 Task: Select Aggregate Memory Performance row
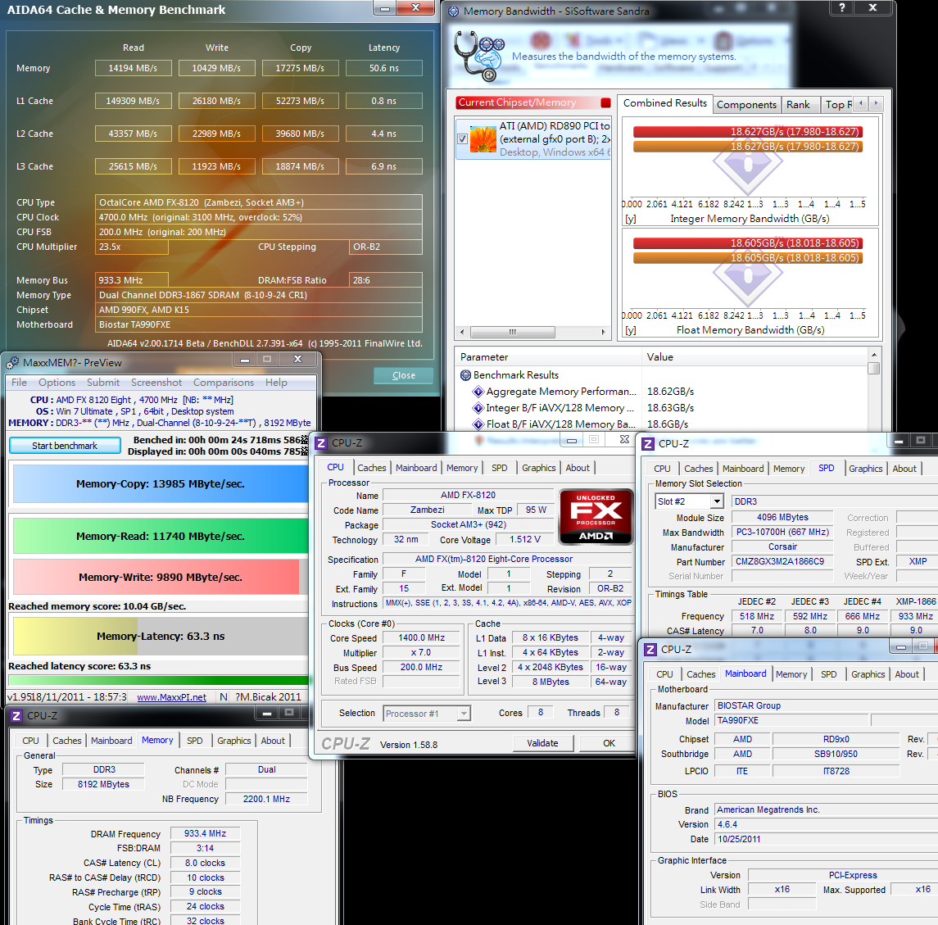click(x=561, y=392)
